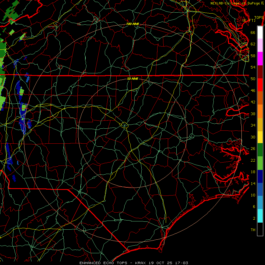
Task: Click the cyan 10 kft legend swatch
Action: click(260, 216)
